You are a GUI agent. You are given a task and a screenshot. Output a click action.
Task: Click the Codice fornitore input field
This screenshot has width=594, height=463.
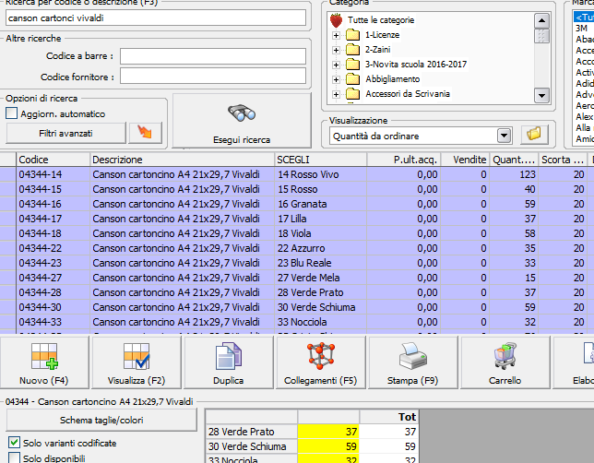[x=213, y=76]
